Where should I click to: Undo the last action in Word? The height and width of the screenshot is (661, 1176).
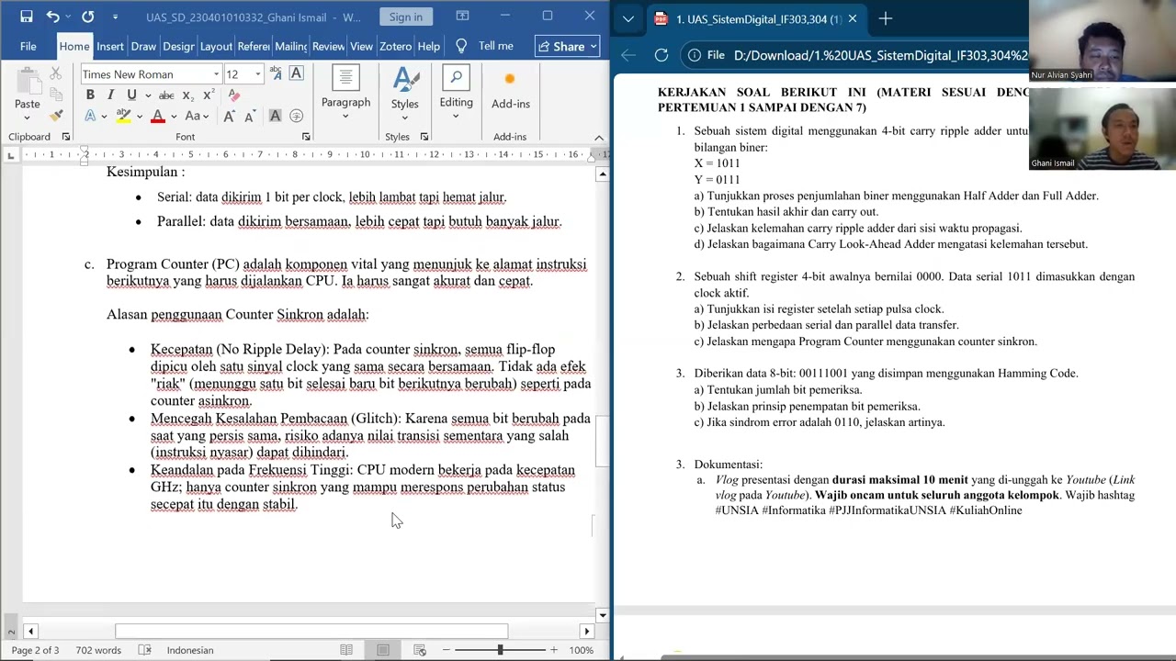coord(52,17)
